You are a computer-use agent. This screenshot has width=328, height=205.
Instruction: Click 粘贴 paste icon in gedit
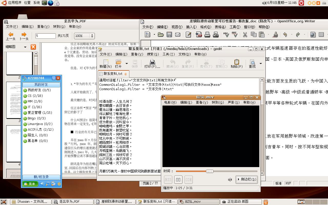237,64
